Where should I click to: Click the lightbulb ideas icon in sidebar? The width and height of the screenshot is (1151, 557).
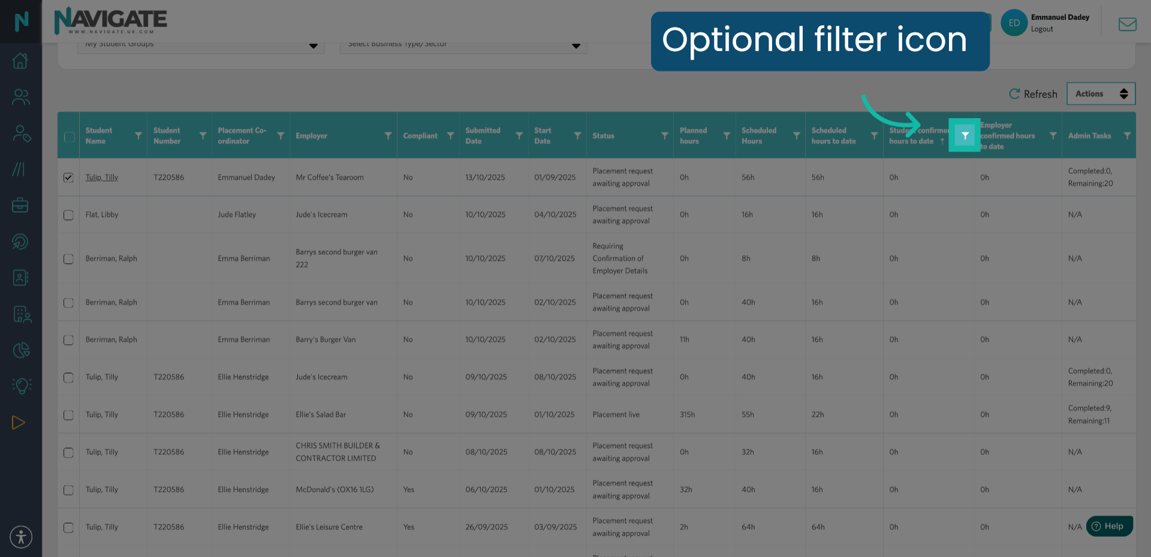20,386
